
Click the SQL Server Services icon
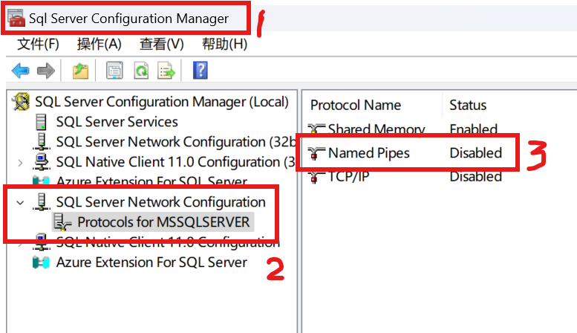pyautogui.click(x=42, y=122)
